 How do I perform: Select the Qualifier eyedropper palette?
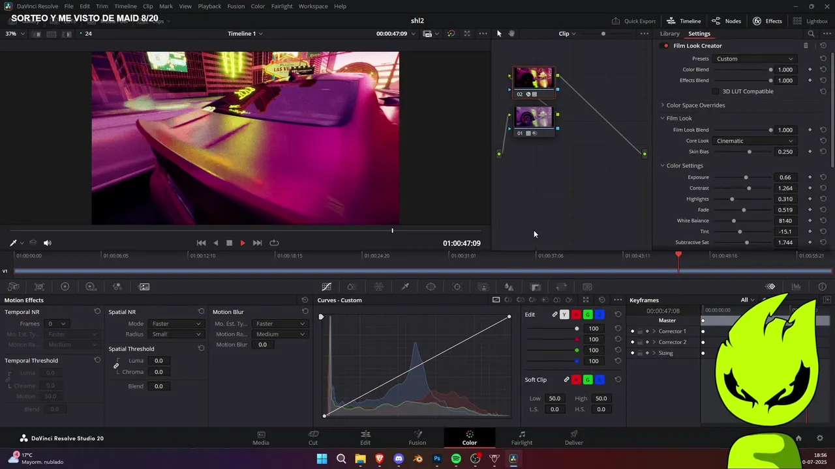click(405, 287)
